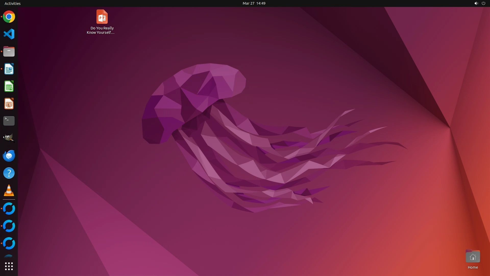The image size is (490, 276).
Task: Click the third blue circular app icon
Action: pyautogui.click(x=9, y=243)
